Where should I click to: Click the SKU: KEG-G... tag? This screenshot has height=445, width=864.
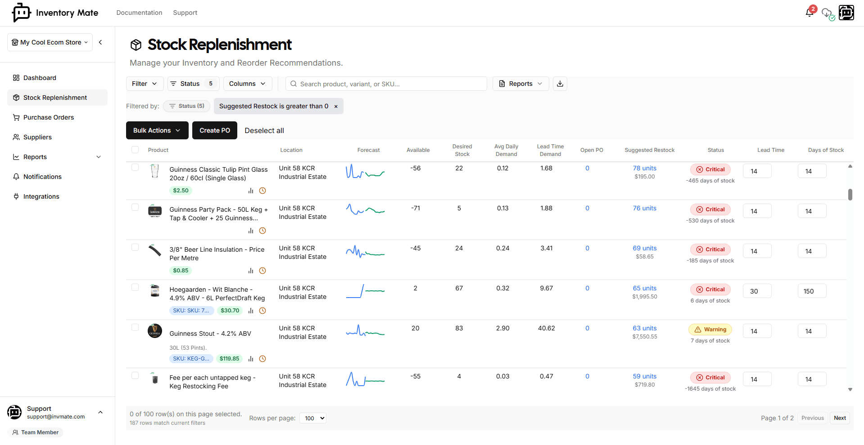(x=191, y=359)
